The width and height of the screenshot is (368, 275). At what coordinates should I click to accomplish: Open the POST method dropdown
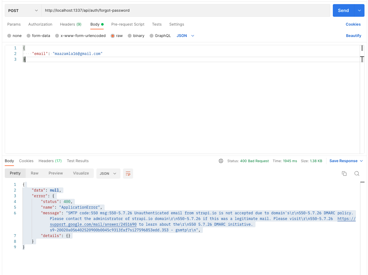tap(23, 10)
